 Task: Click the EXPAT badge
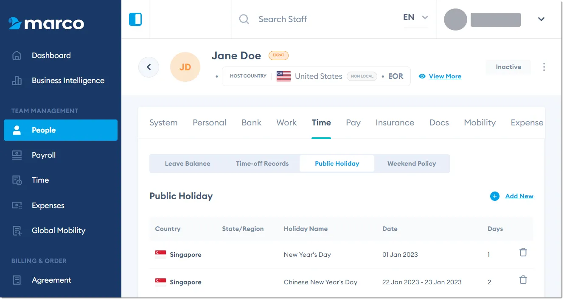pyautogui.click(x=278, y=55)
